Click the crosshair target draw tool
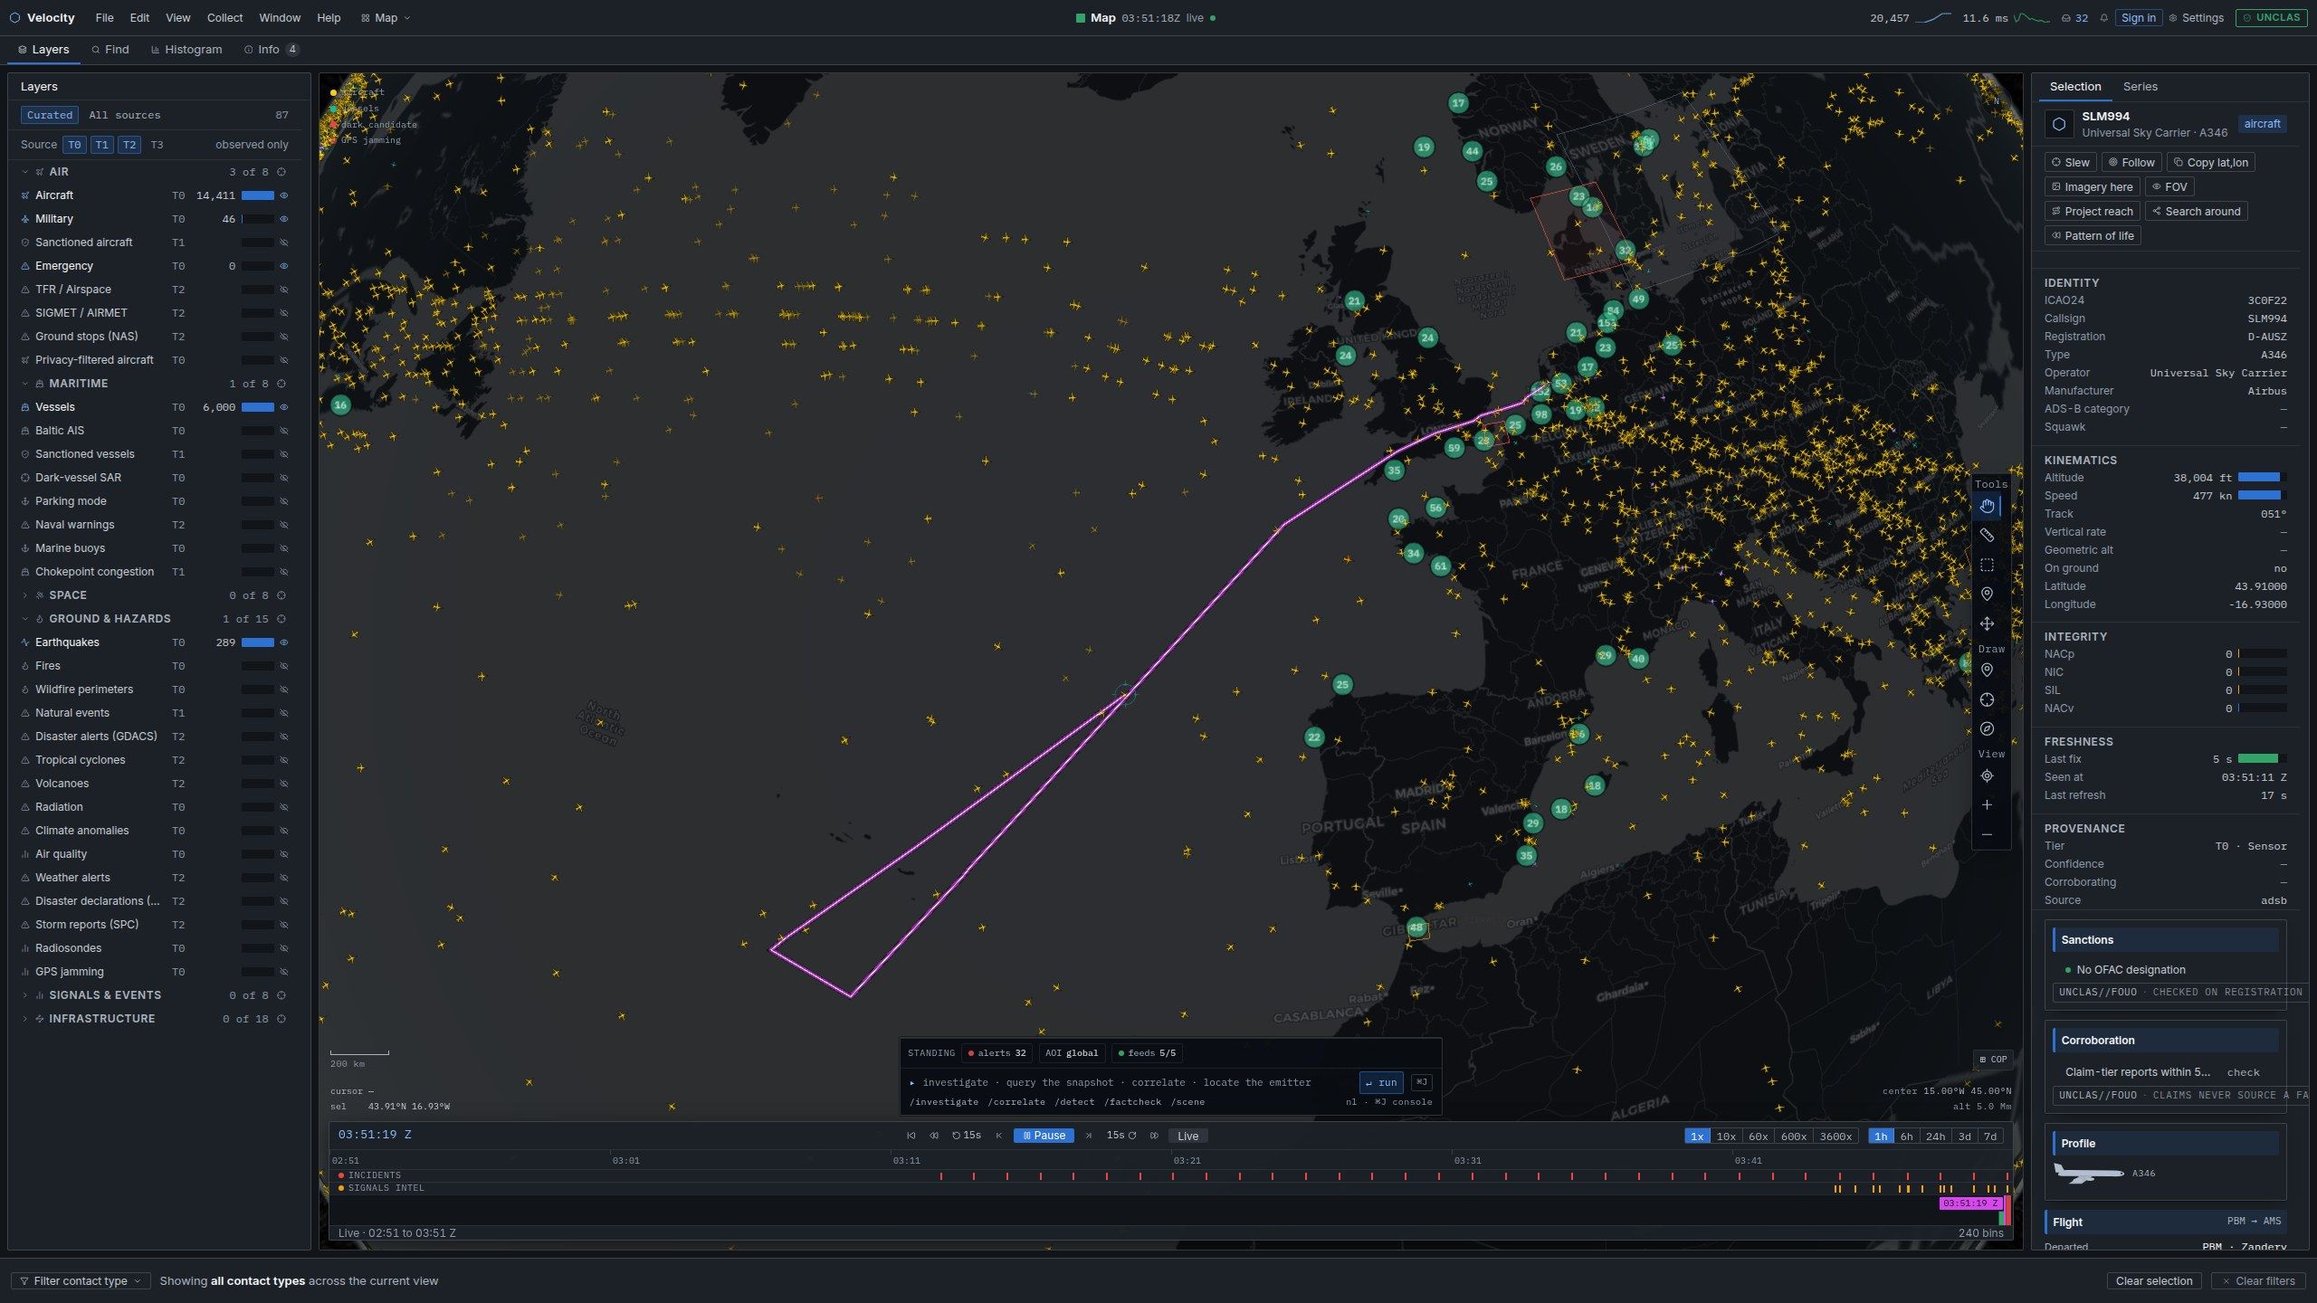The height and width of the screenshot is (1303, 2317). click(1987, 700)
